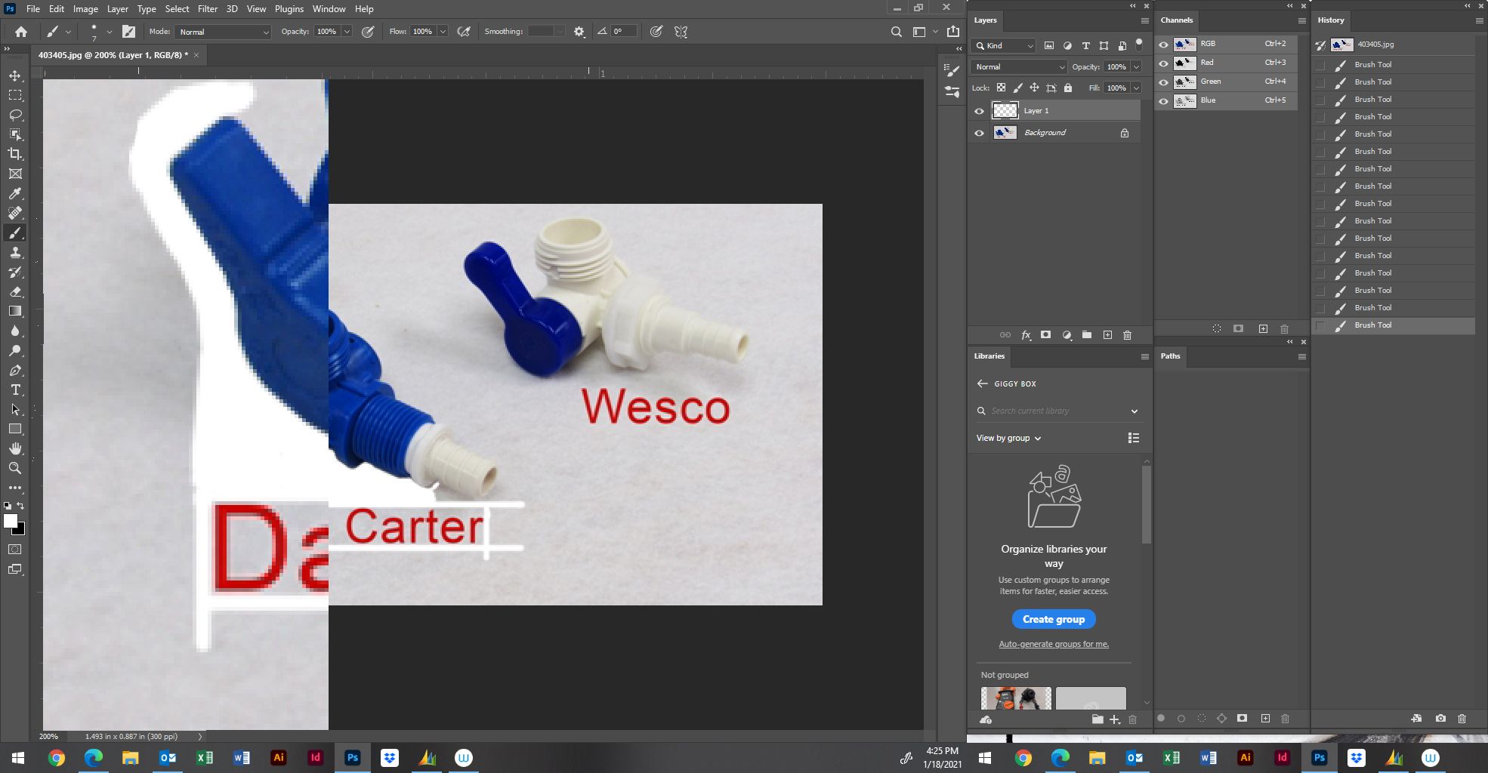Screen dimensions: 1488x773
Task: Switch to the Type tool
Action: pos(15,390)
